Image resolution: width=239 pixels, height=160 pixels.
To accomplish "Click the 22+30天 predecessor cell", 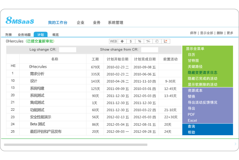I will click(x=171, y=117).
